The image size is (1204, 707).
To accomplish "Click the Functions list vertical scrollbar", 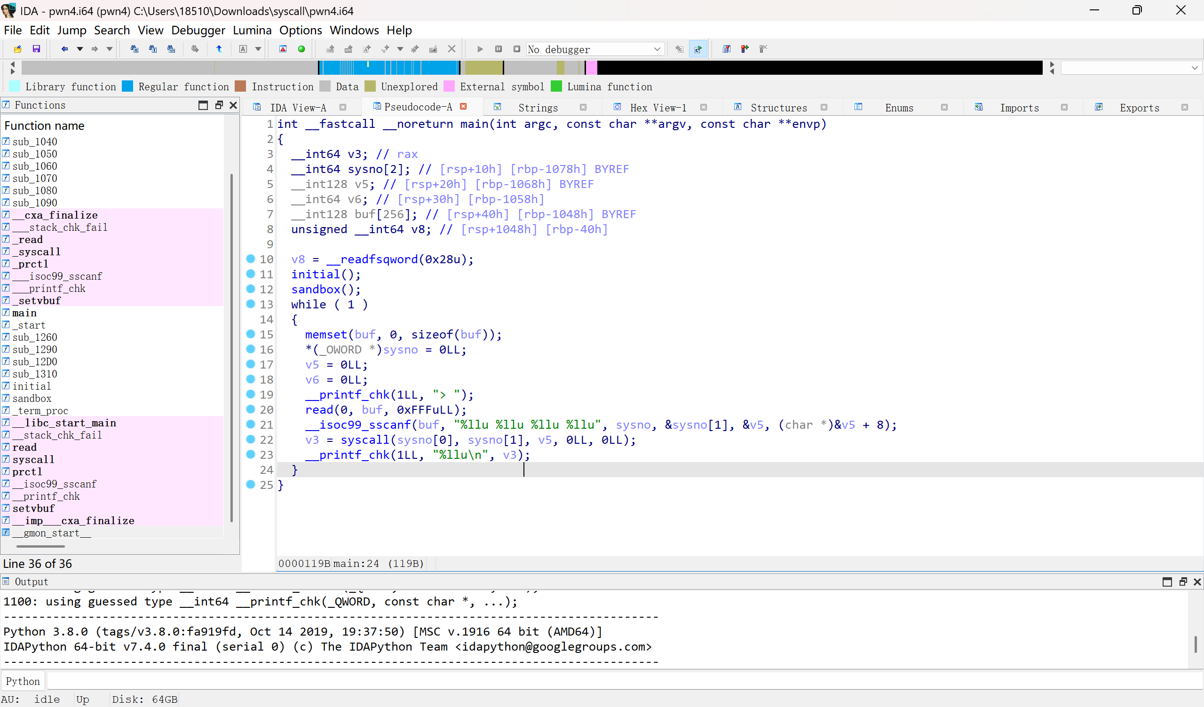I will click(231, 349).
